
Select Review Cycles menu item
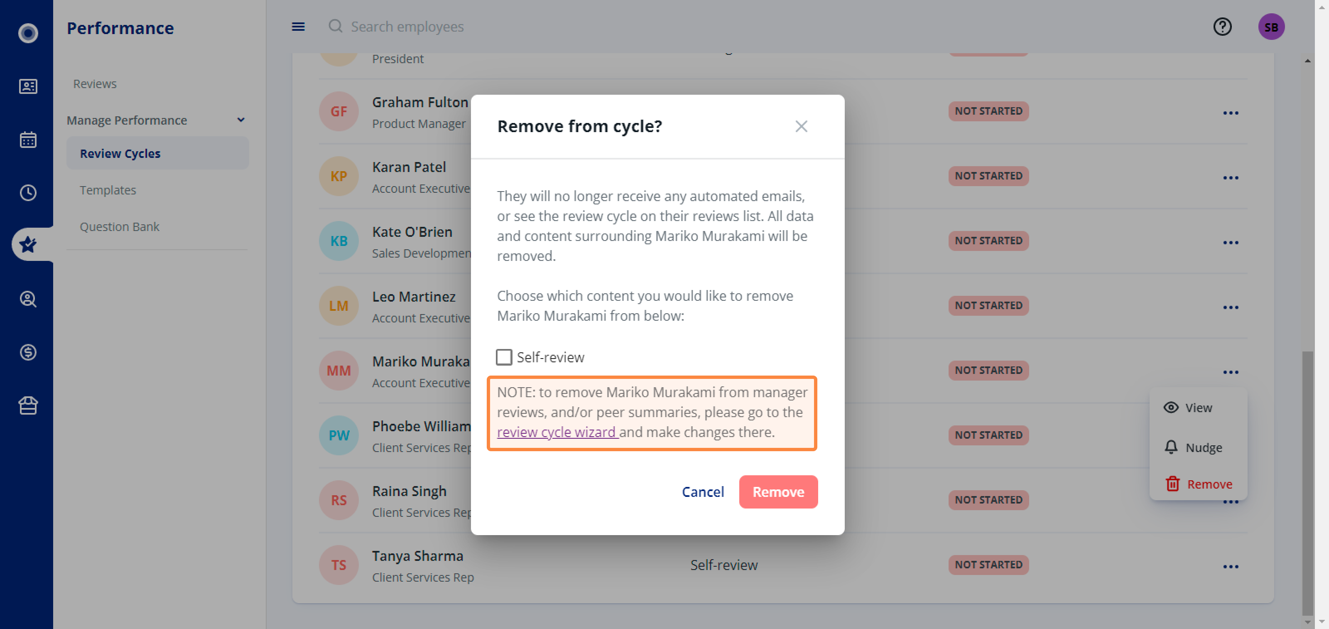[157, 153]
